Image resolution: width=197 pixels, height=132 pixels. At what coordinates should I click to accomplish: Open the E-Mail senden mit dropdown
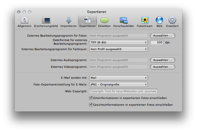pyautogui.click(x=119, y=78)
